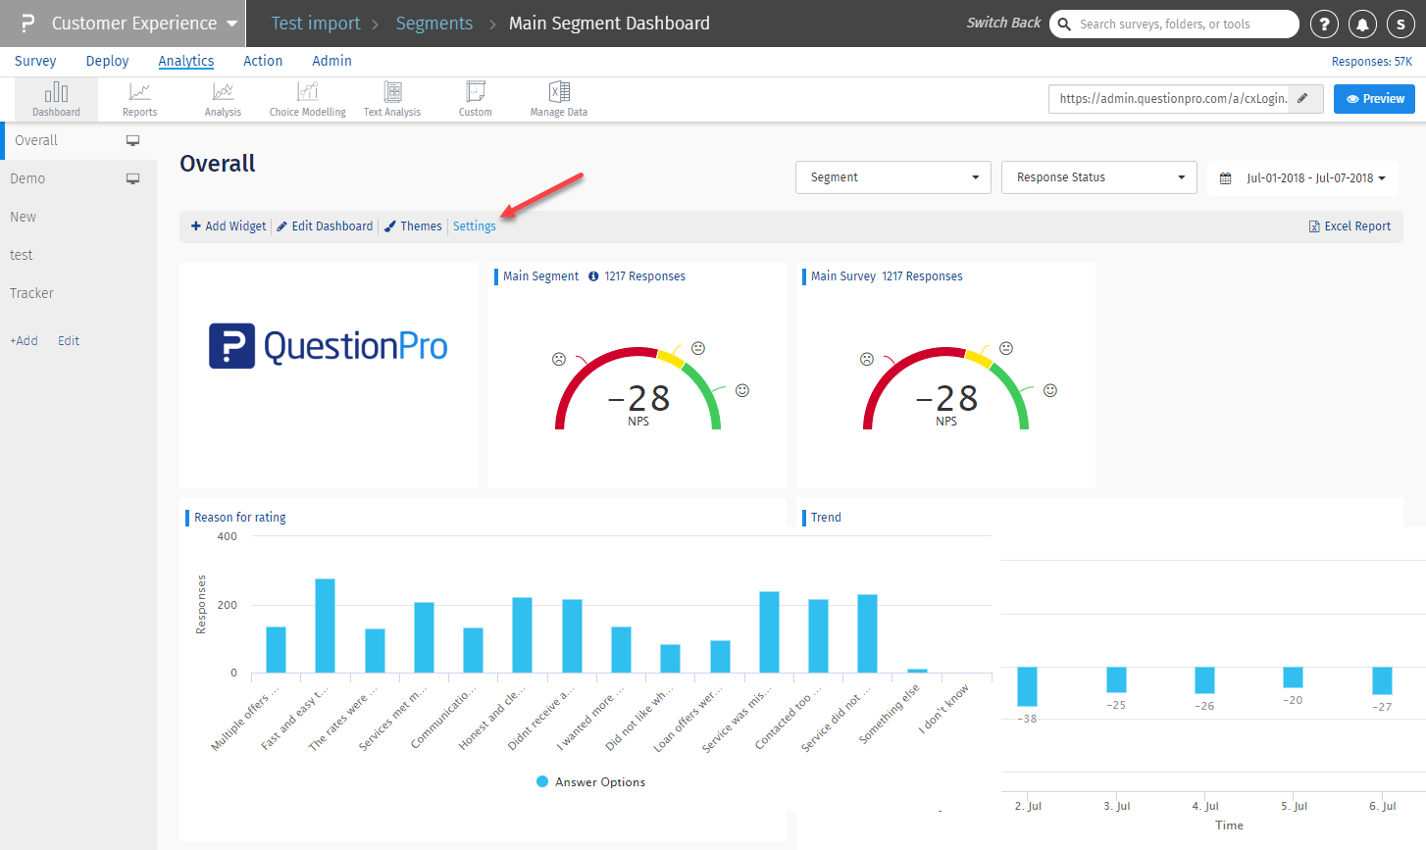Click the help question mark icon
The image size is (1426, 850).
click(x=1324, y=24)
